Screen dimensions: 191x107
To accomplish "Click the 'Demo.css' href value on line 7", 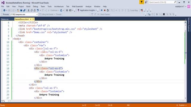I will click(39, 32).
